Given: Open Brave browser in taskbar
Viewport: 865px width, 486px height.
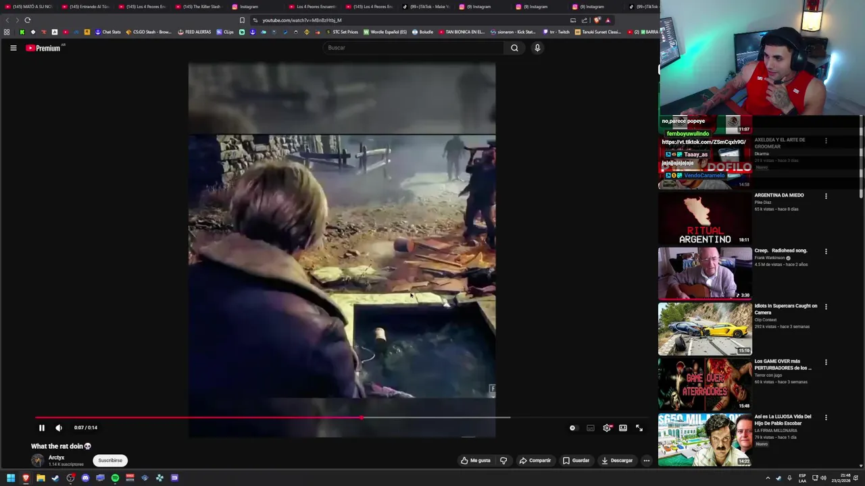Looking at the screenshot, I should (x=26, y=478).
